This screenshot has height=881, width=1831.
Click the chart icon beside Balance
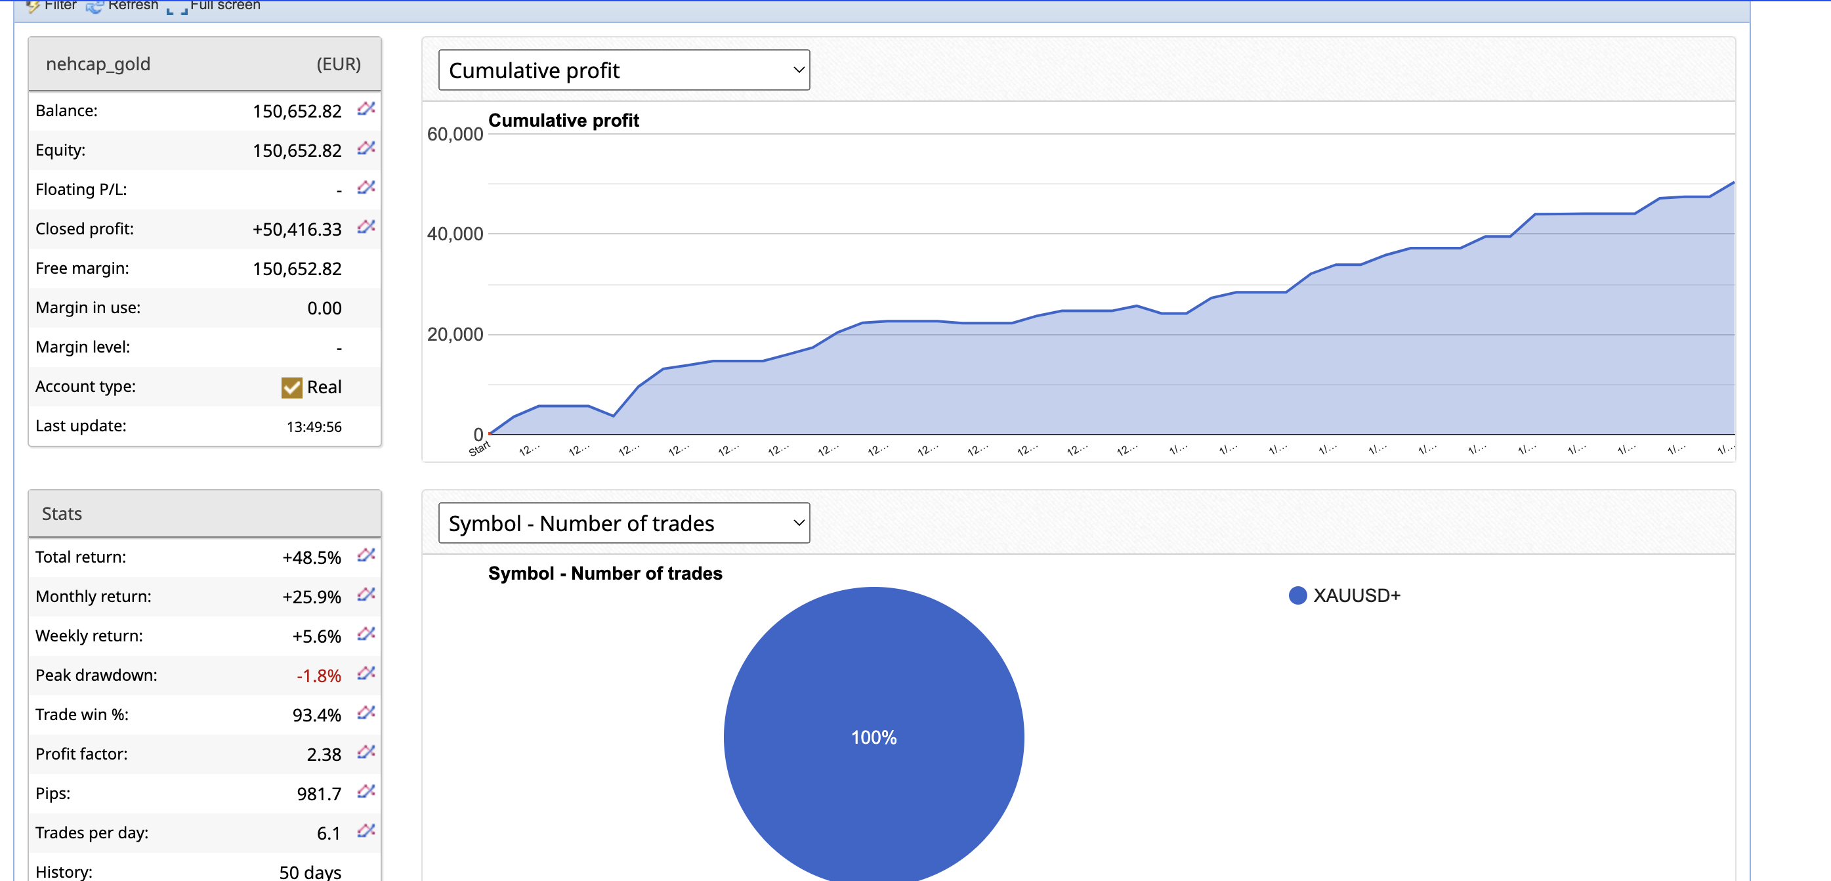(366, 108)
